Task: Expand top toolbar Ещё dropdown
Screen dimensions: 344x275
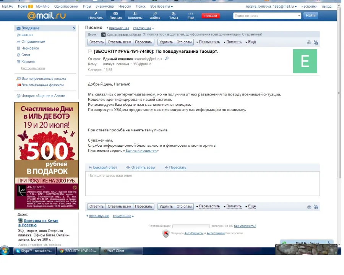Action: click(x=250, y=42)
